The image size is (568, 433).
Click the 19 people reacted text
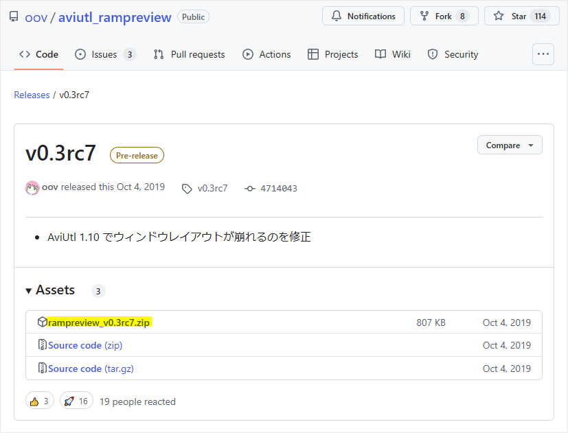pos(137,401)
